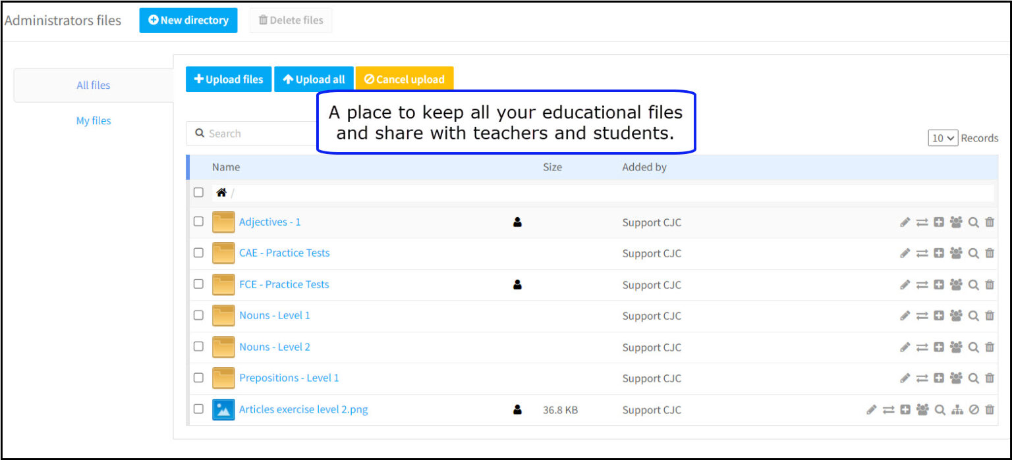Preview Nouns - Level 2 with magnifier icon
Viewport: 1012px width, 460px height.
click(x=974, y=347)
